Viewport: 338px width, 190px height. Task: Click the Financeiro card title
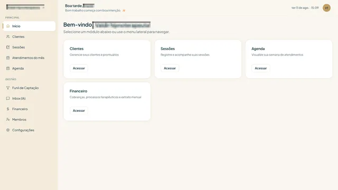click(x=79, y=91)
